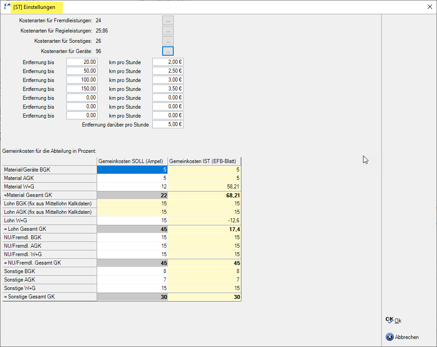Click the Entfernung bis field showing 50,00
This screenshot has height=347, width=437.
pos(82,71)
